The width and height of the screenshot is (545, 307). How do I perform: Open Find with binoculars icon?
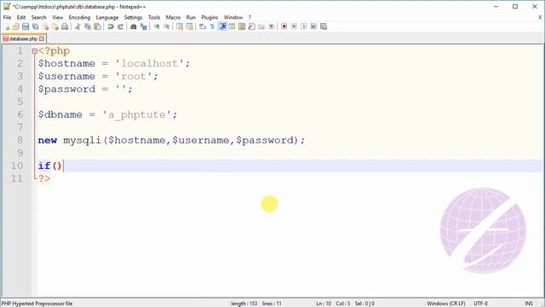pyautogui.click(x=134, y=26)
